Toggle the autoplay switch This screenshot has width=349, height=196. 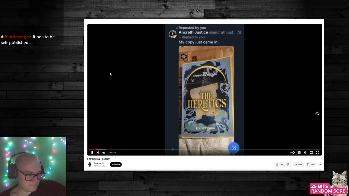coord(293,152)
